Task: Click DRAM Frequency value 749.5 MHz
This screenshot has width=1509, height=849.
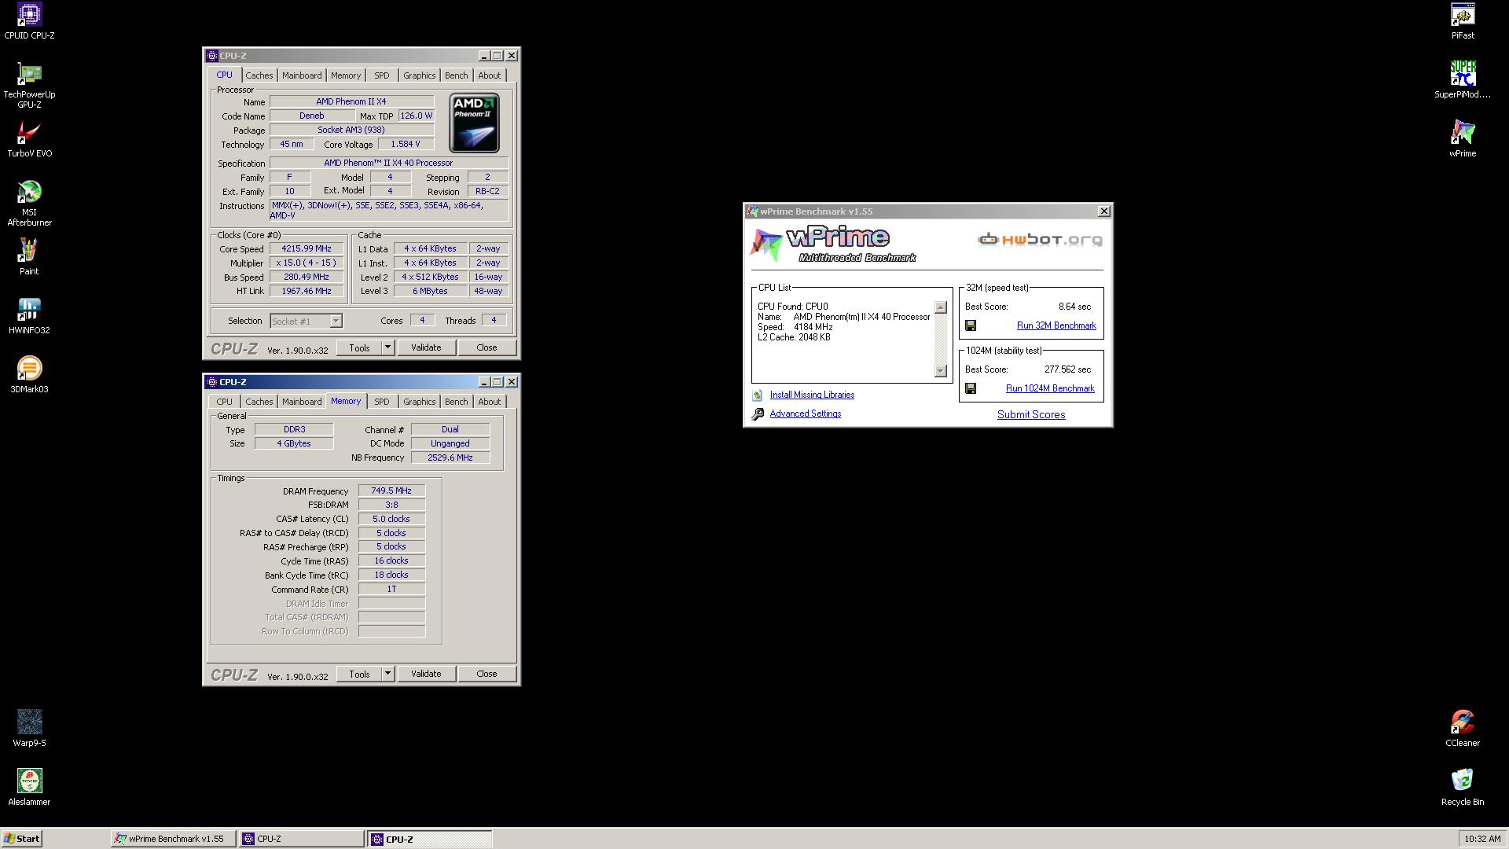Action: coord(391,491)
